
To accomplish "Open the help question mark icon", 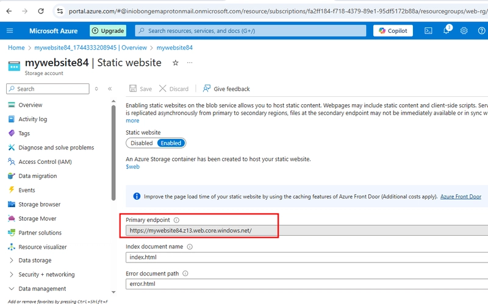I will pos(481,31).
